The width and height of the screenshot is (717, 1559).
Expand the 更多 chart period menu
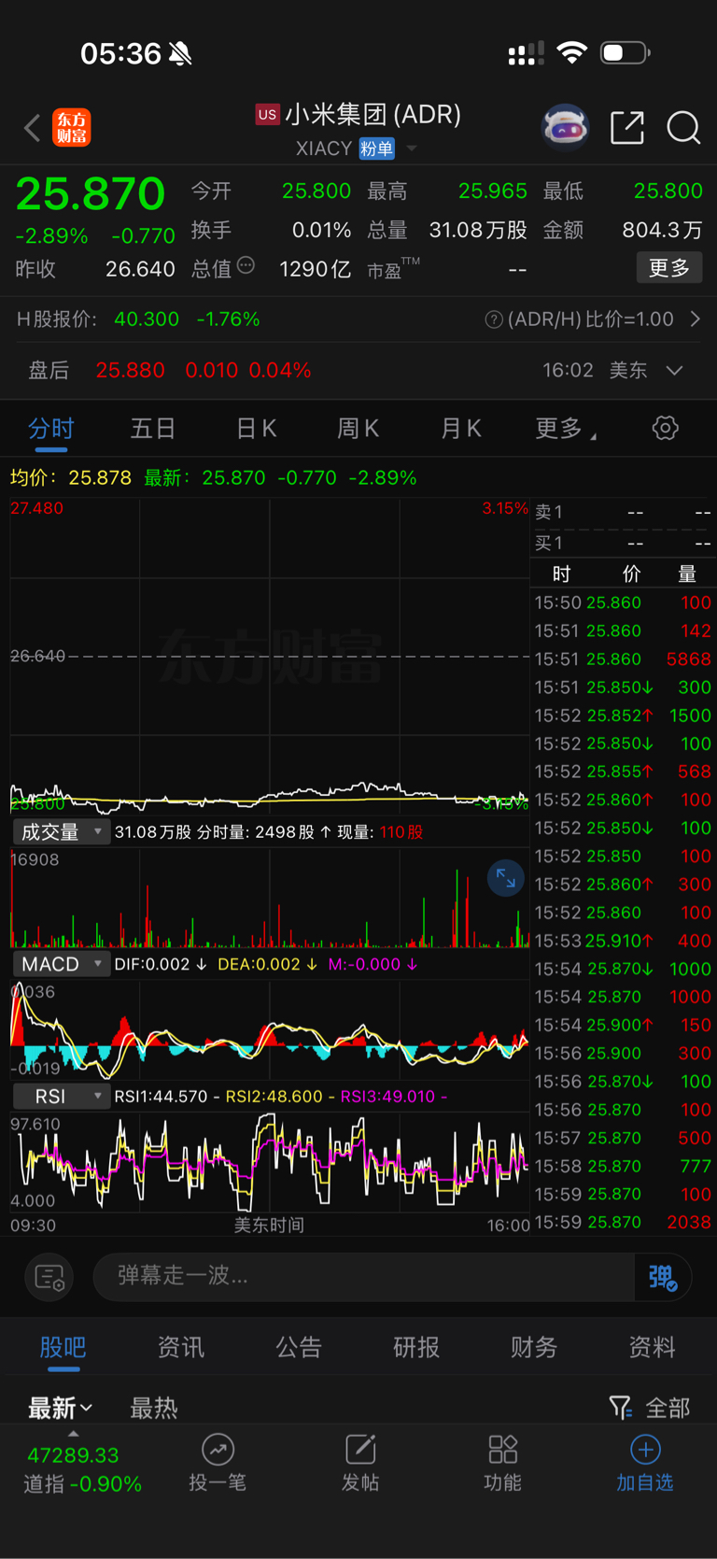pyautogui.click(x=565, y=429)
